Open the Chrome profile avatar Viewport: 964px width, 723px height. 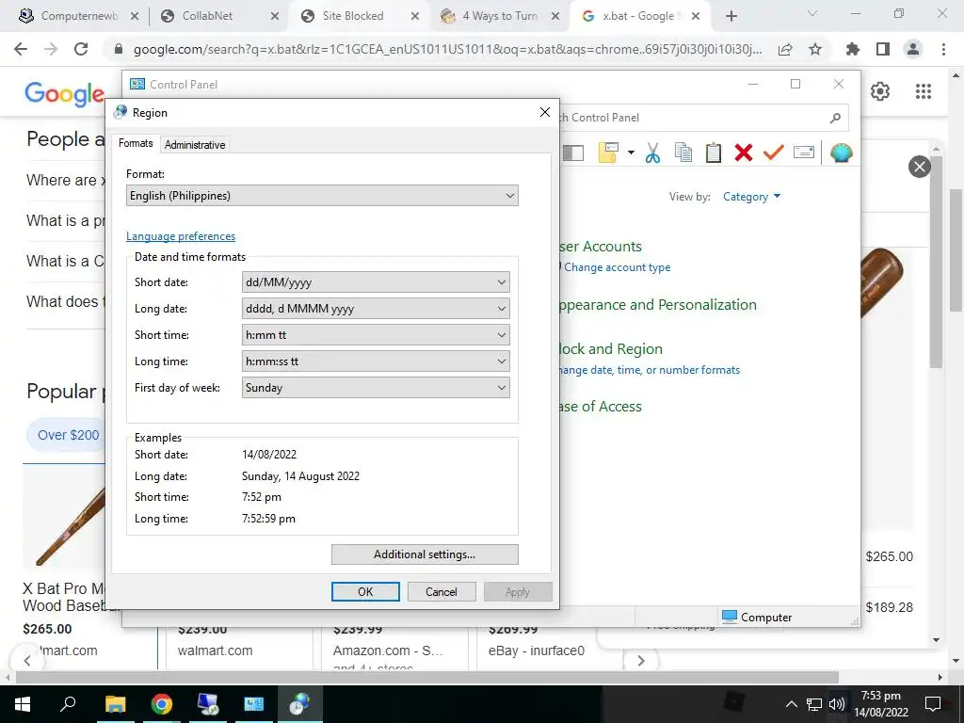913,49
